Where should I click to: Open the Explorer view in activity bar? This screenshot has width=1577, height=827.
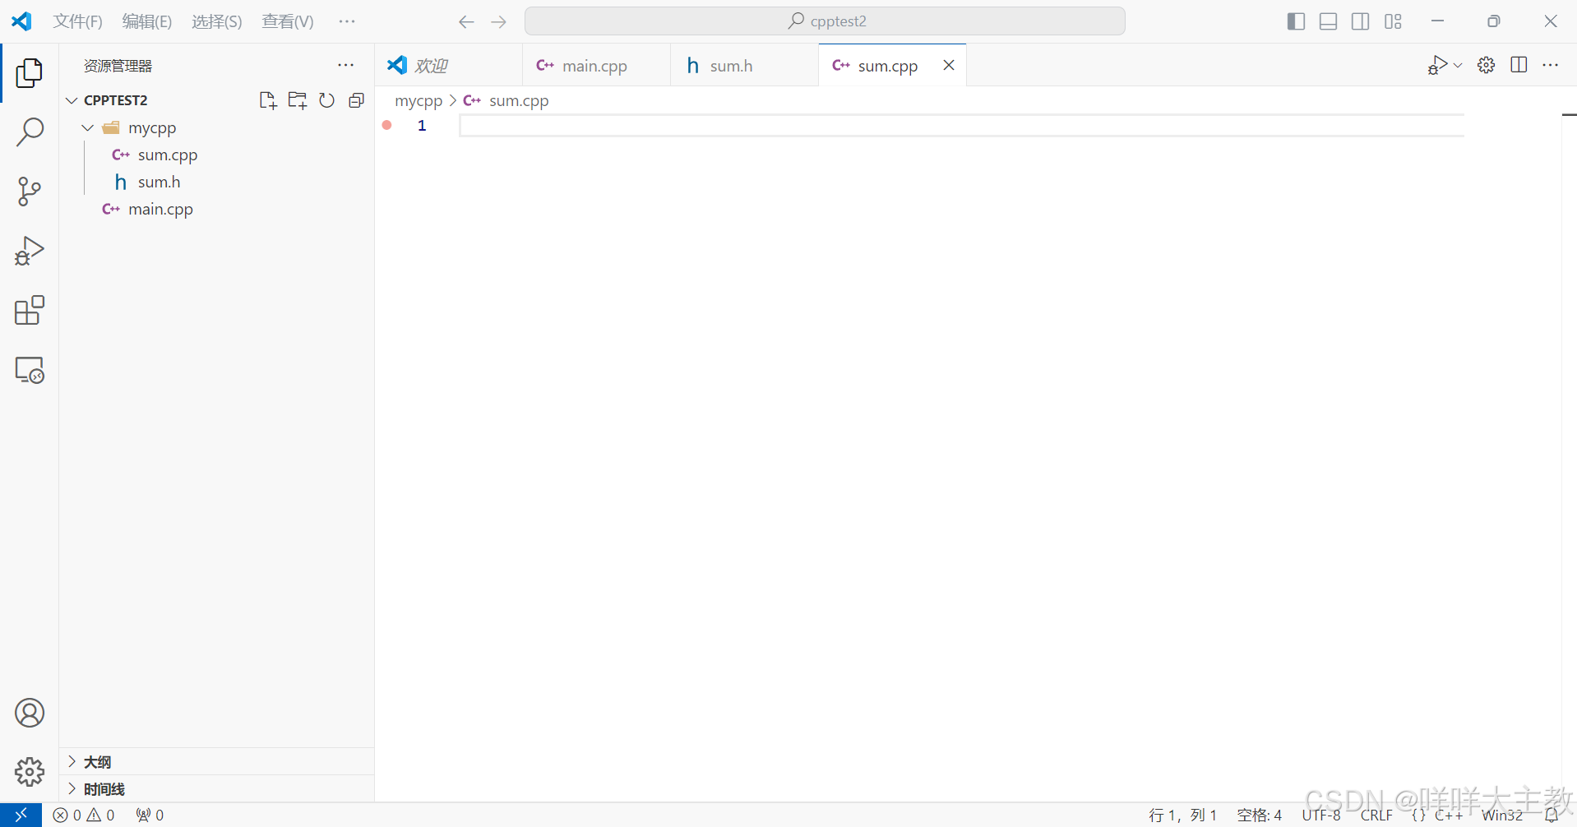pyautogui.click(x=30, y=73)
